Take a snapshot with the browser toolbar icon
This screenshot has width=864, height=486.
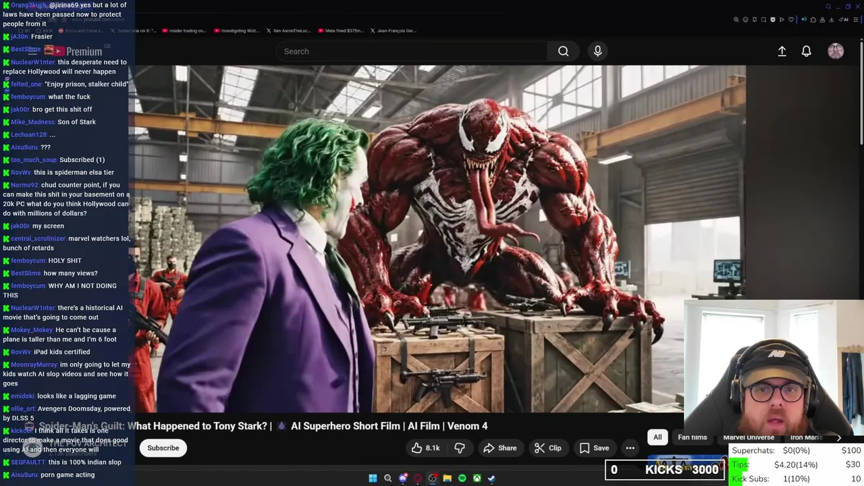[x=763, y=20]
